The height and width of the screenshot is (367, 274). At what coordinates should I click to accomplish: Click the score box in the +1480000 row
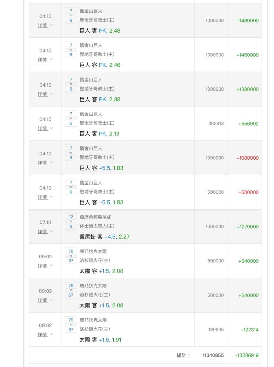[71, 16]
